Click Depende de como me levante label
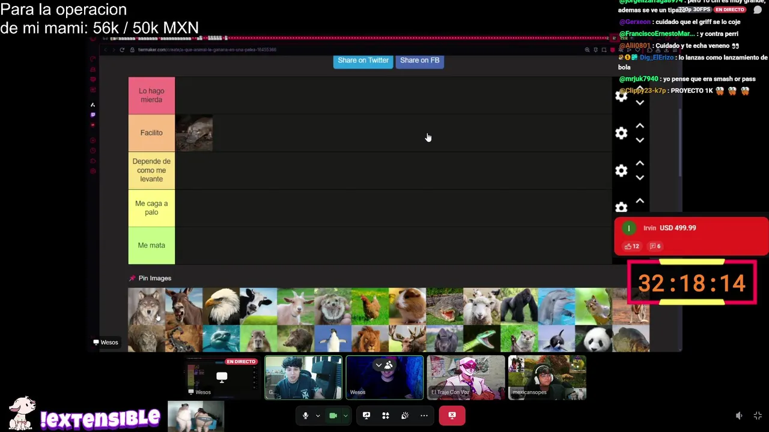The height and width of the screenshot is (432, 769). (151, 170)
